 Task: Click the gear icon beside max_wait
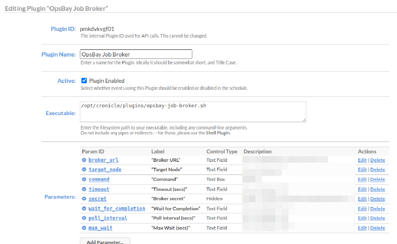coord(84,228)
